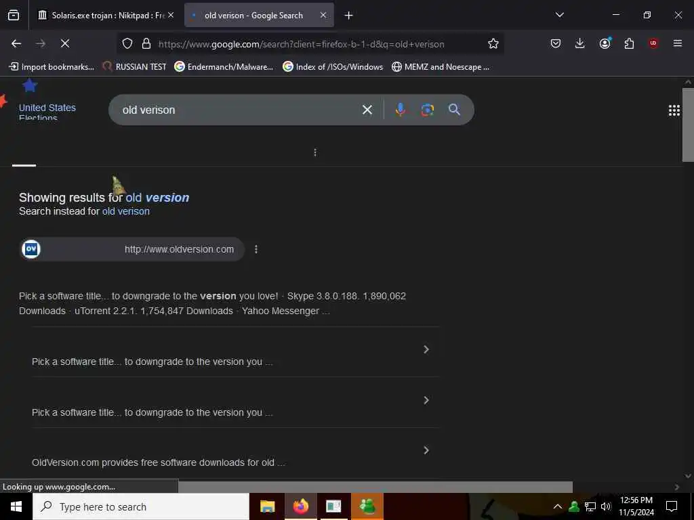The width and height of the screenshot is (694, 520).
Task: Open the options menu beside oldversion.com
Action: [256, 249]
